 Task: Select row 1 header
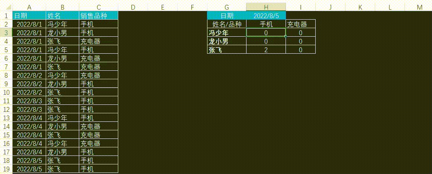pyautogui.click(x=6, y=16)
